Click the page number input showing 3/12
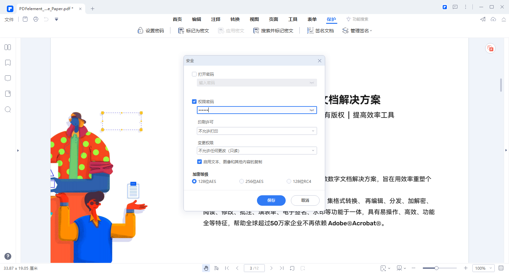Viewport: 509px width, 273px height. (x=254, y=268)
